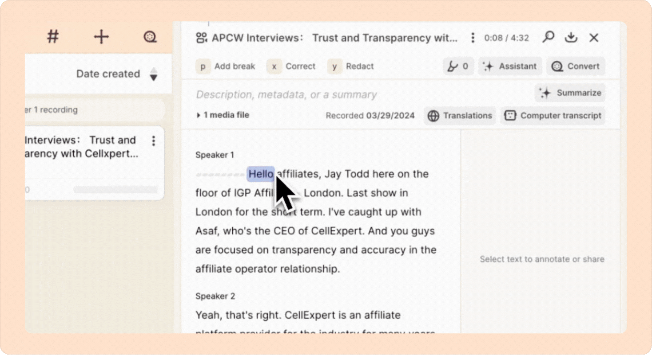Click the Speaker 2 label
Viewport: 652px width, 355px height.
coord(215,296)
